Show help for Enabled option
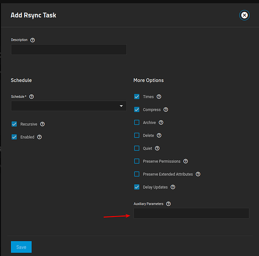The width and height of the screenshot is (259, 256). pyautogui.click(x=39, y=137)
